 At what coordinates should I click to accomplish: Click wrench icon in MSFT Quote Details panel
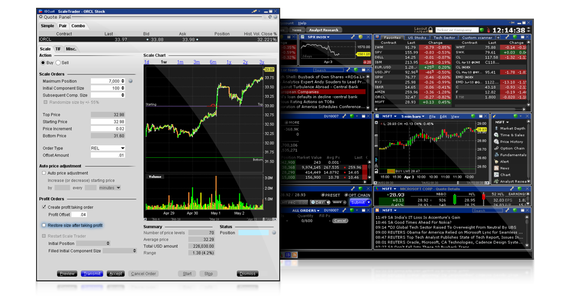point(512,188)
